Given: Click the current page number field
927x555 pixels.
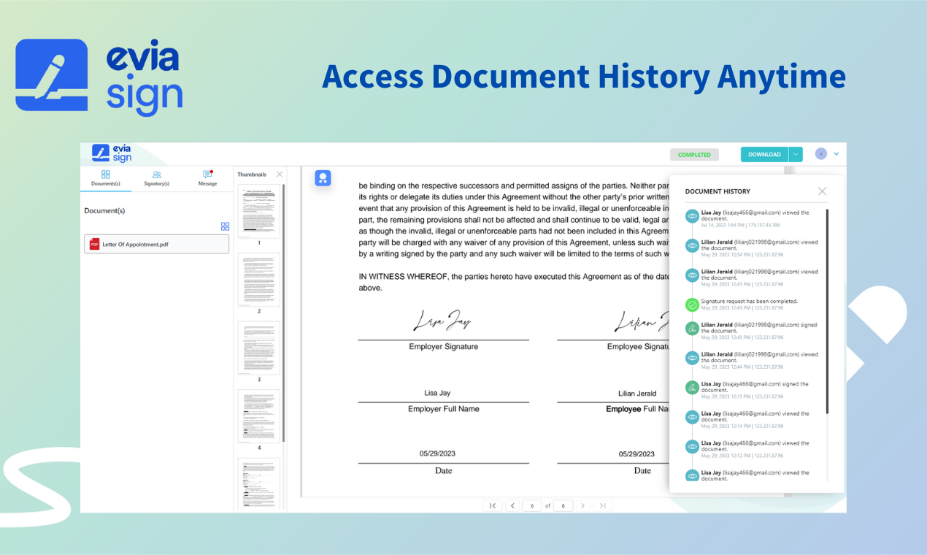Looking at the screenshot, I should pos(532,505).
